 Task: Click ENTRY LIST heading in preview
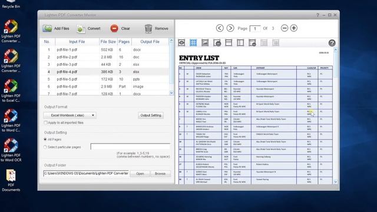[199, 58]
